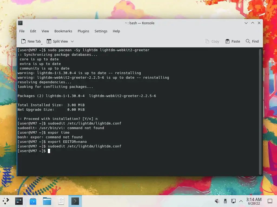The height and width of the screenshot is (207, 277).
Task: Click the Split View button
Action: tap(57, 41)
